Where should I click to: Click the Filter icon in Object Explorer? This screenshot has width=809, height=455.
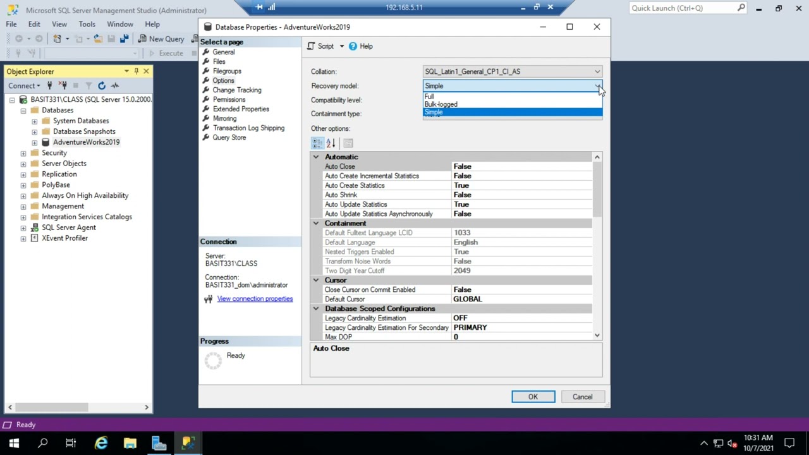point(88,85)
